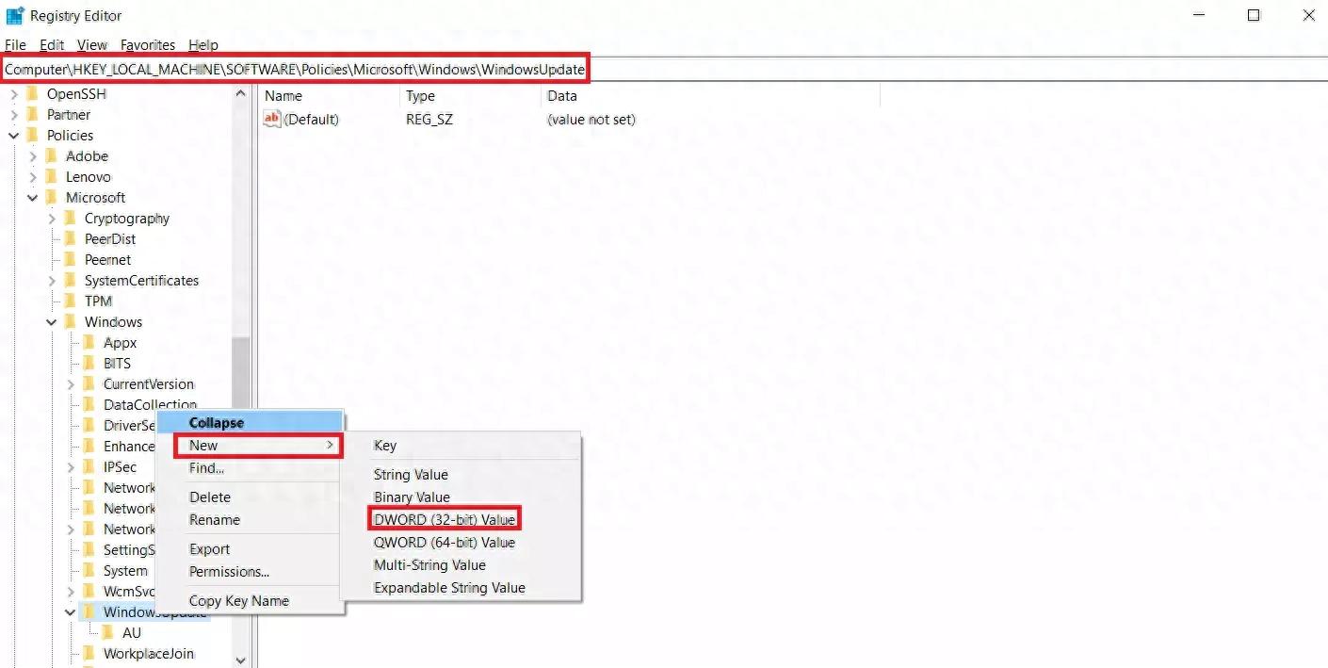Screen dimensions: 1328x668
Task: Click Copy Key Name in context menu
Action: point(238,600)
